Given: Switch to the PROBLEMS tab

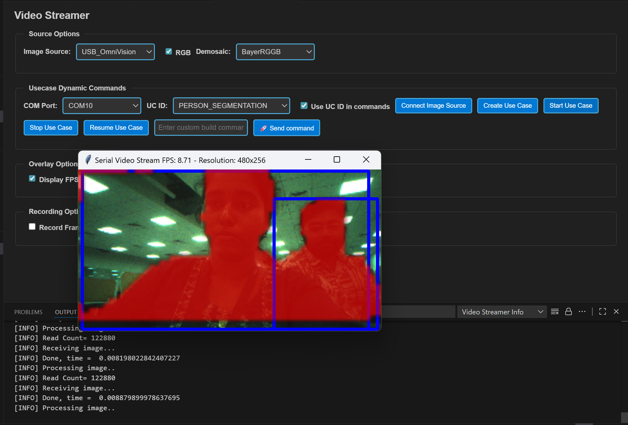Looking at the screenshot, I should click(x=28, y=312).
